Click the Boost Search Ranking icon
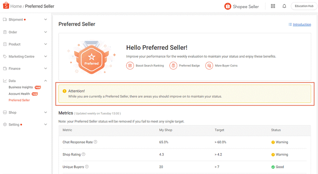Screen dimensions: 318x174 coord(130,65)
